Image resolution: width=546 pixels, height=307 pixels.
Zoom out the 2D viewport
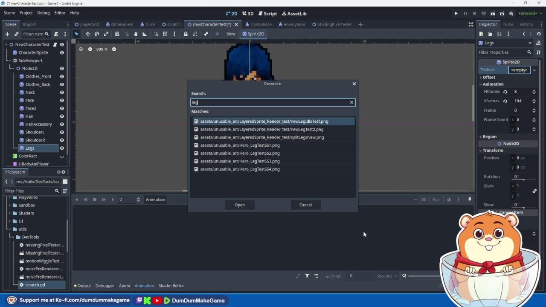(90, 49)
